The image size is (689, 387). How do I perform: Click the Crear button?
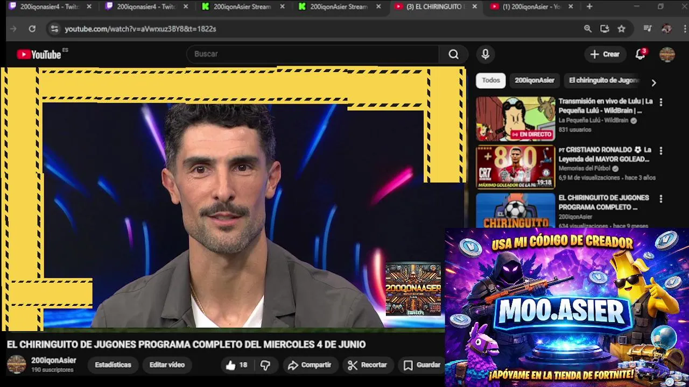click(x=605, y=54)
